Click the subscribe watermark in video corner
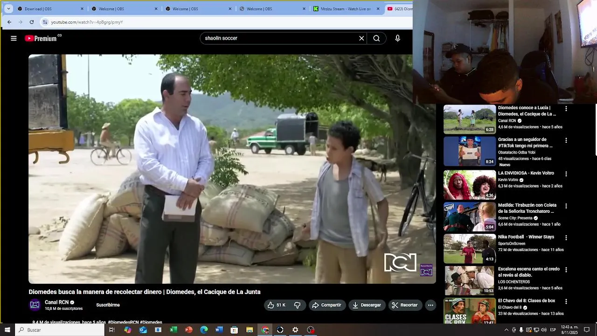597x336 pixels. click(426, 270)
